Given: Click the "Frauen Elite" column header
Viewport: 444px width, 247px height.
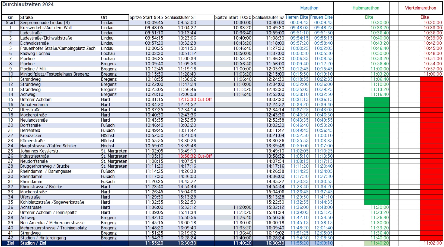Looking at the screenshot, I should click(x=321, y=17).
